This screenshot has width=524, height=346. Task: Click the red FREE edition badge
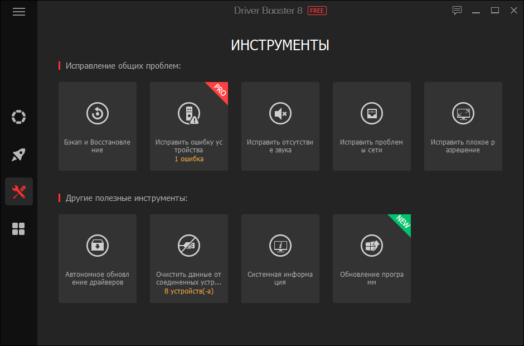pos(317,11)
